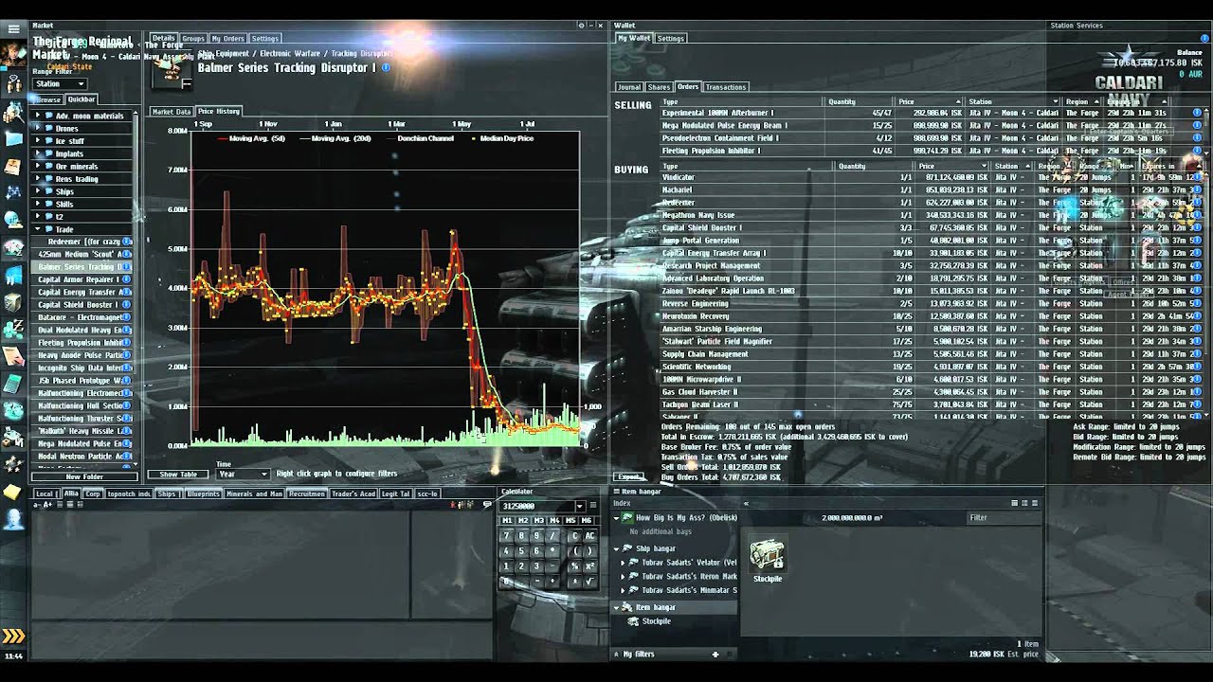Viewport: 1213px width, 682px height.
Task: Collapse the Item hangar tree node
Action: 616,607
